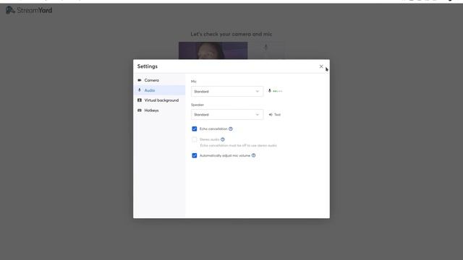Click the Speaker field label
This screenshot has width=463, height=260.
point(197,105)
